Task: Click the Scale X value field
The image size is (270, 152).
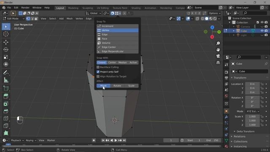Action: [252, 117]
